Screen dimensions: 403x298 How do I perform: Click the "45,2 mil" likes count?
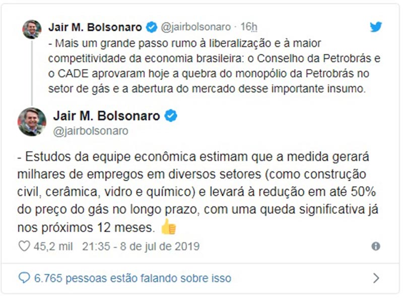tap(53, 246)
